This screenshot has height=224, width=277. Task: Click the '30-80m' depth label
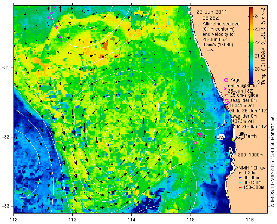251,178
